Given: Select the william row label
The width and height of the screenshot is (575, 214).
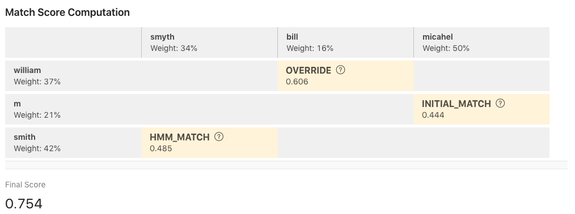Looking at the screenshot, I should click(x=73, y=76).
